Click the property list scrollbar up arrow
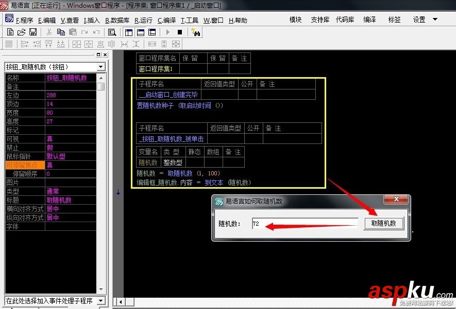This screenshot has height=309, width=456. (x=101, y=78)
